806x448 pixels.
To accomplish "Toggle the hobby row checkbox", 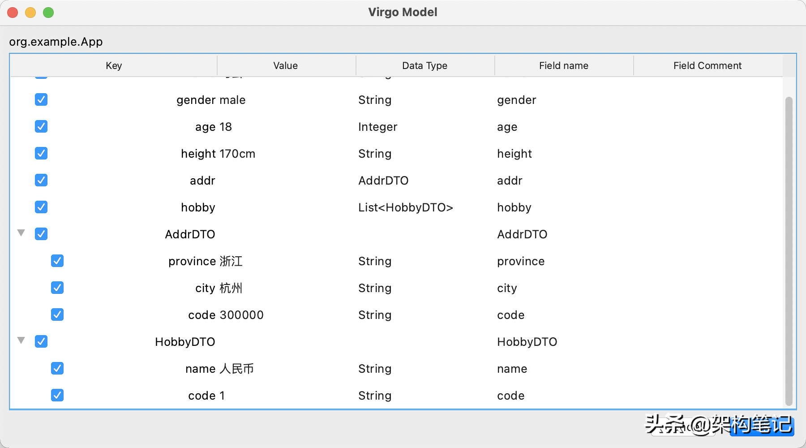I will click(x=41, y=207).
